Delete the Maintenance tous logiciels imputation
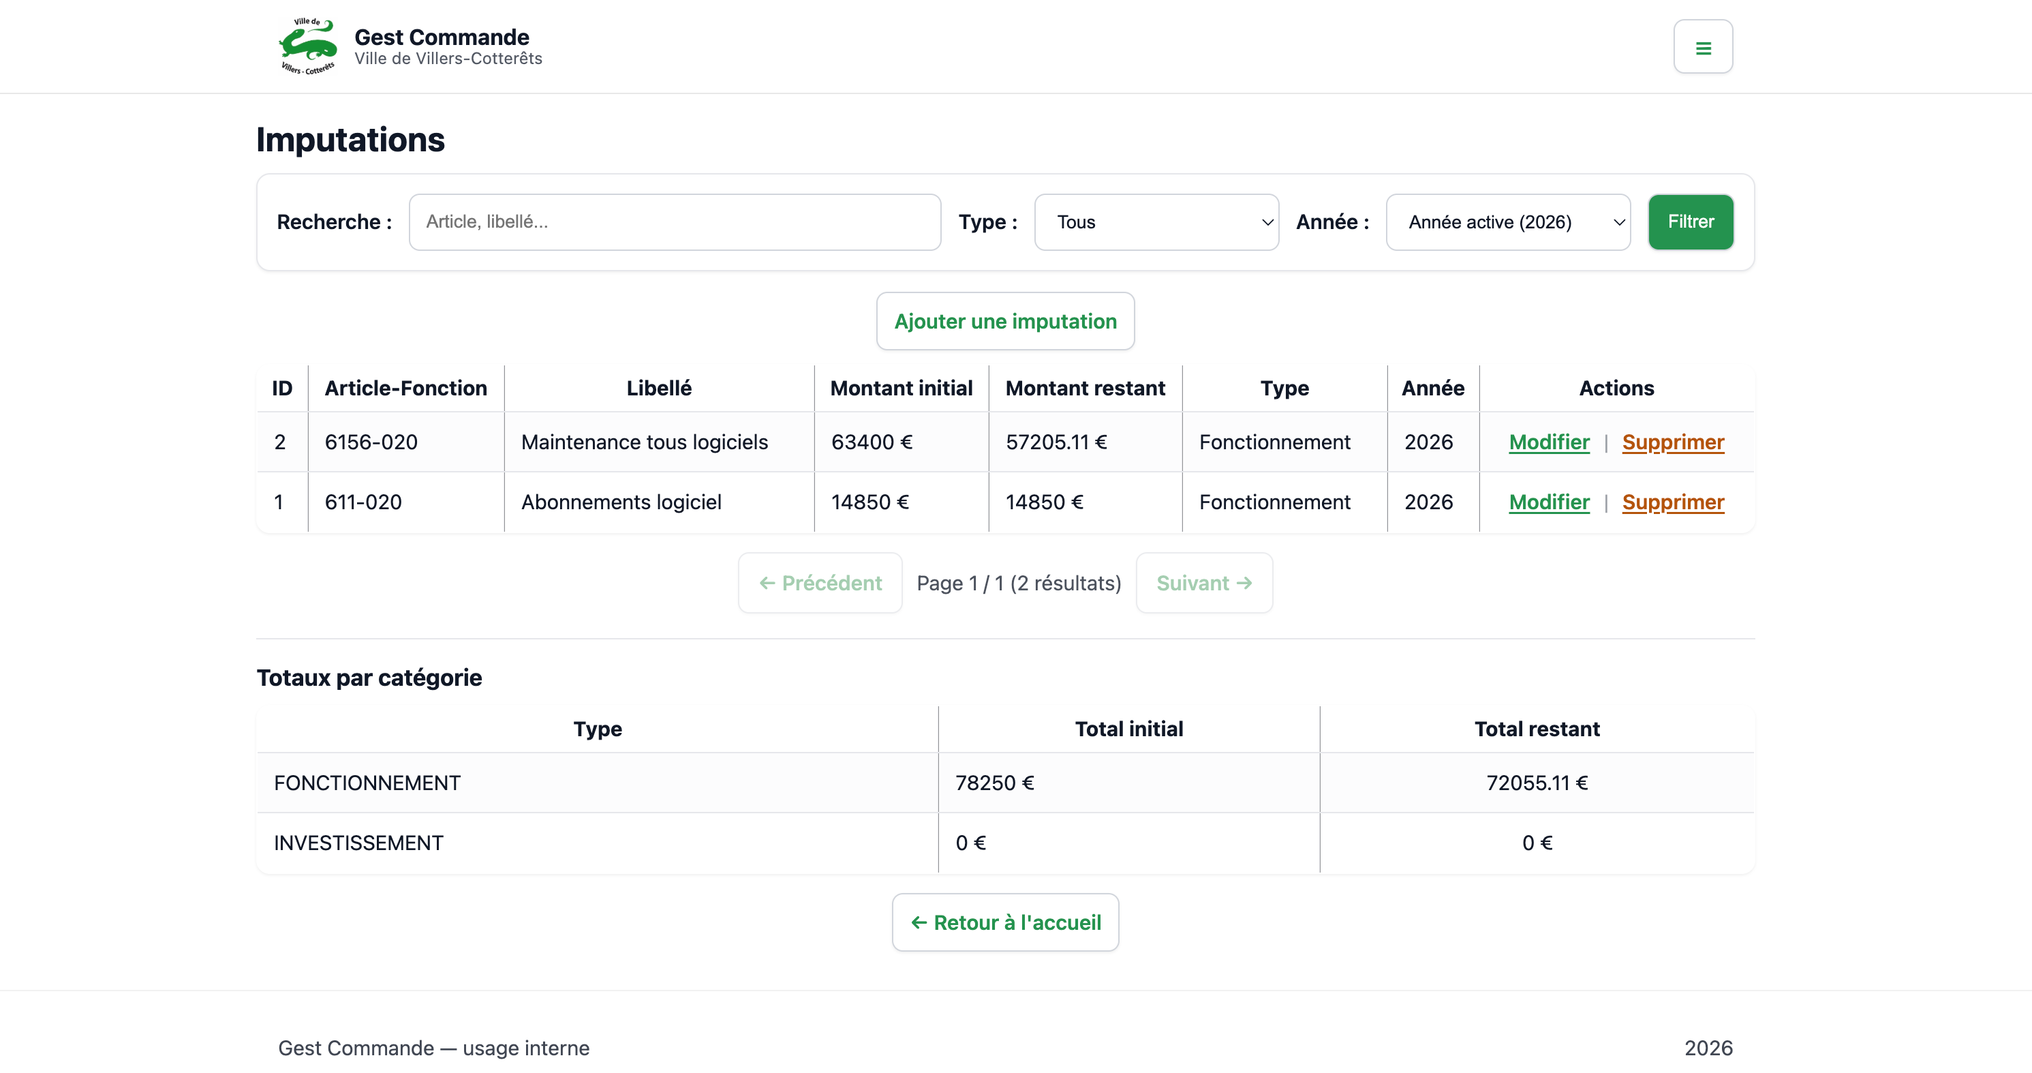Screen dimensions: 2032x1073 (1672, 442)
